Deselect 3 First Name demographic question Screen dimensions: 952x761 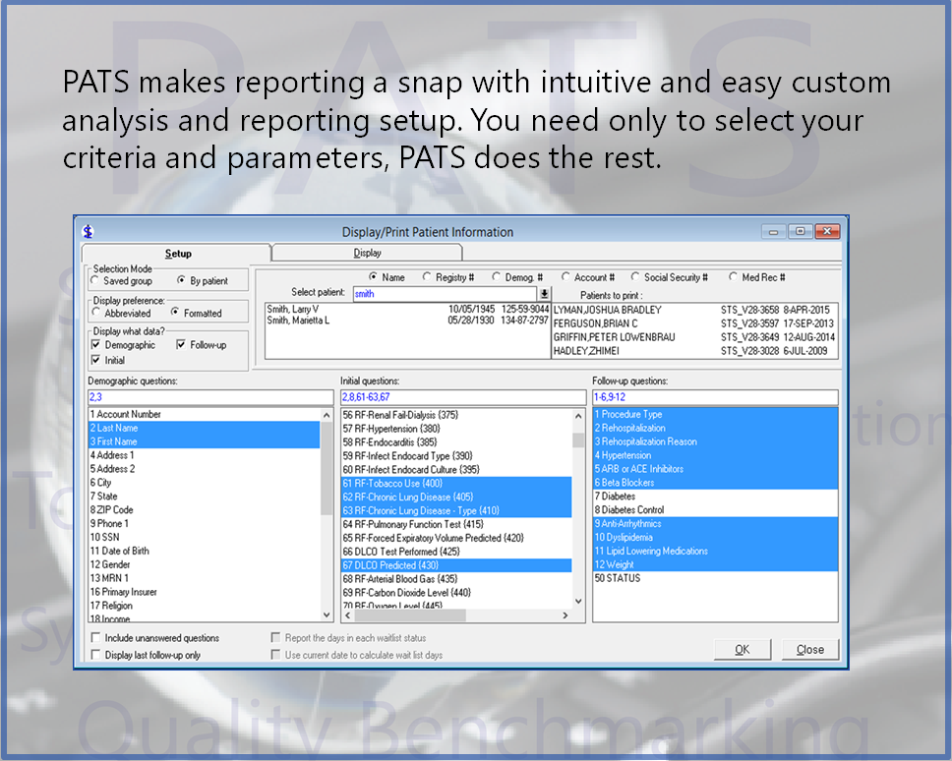[204, 441]
